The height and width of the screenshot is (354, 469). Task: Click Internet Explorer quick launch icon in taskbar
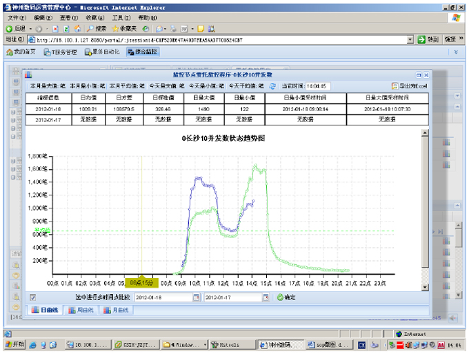[32, 345]
